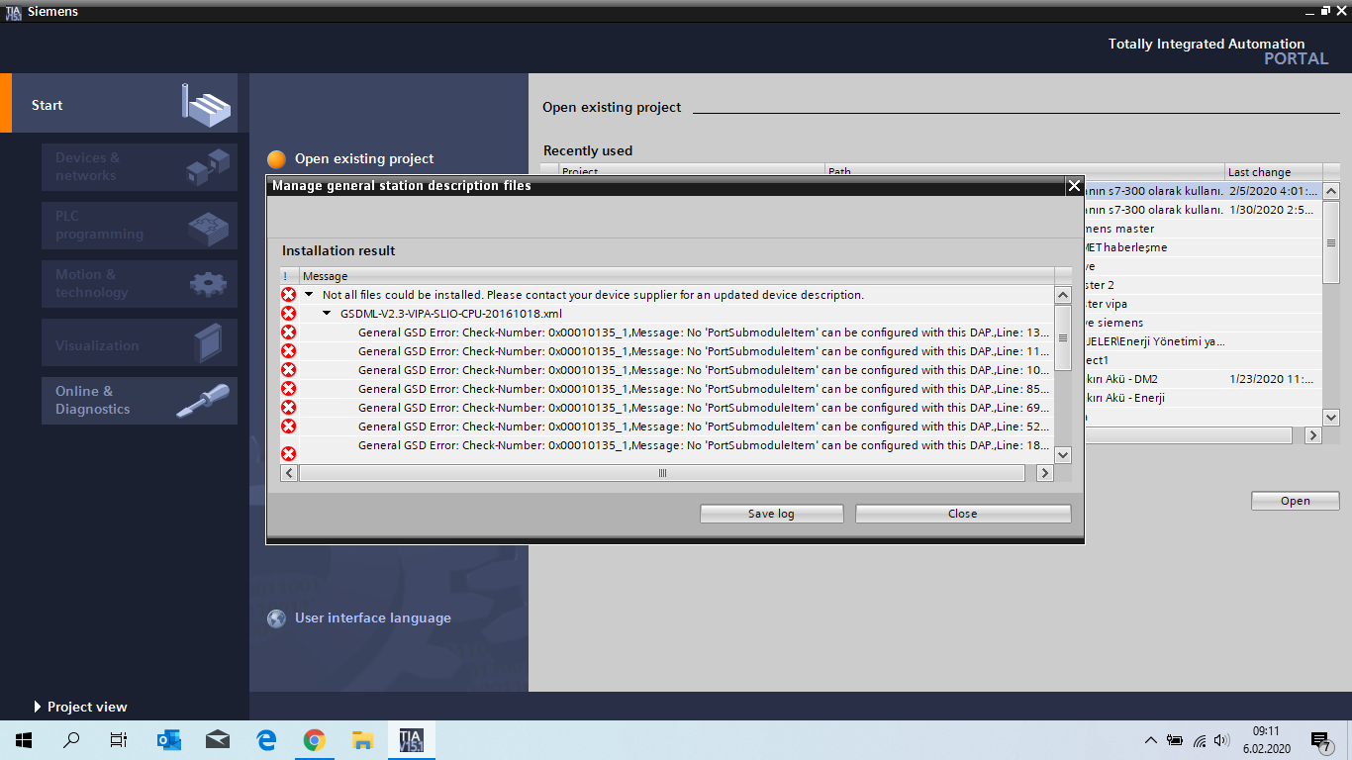Select the recent project row ending "Akü - DM2"
Screen dimensions: 1352x760
coord(1204,379)
